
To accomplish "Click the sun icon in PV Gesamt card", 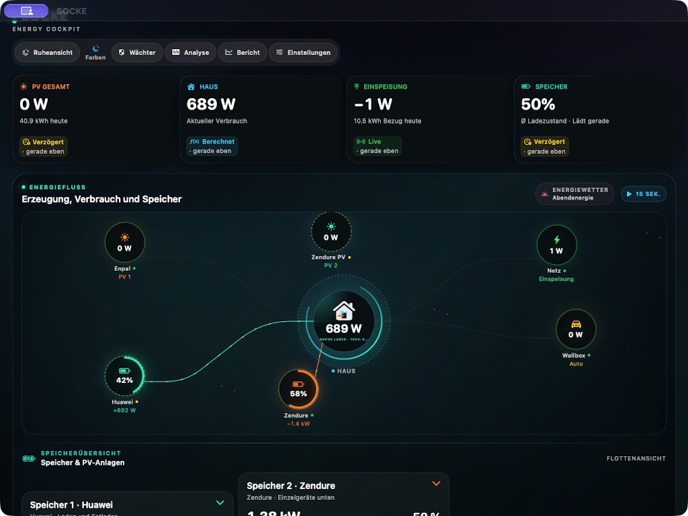I will pos(24,87).
